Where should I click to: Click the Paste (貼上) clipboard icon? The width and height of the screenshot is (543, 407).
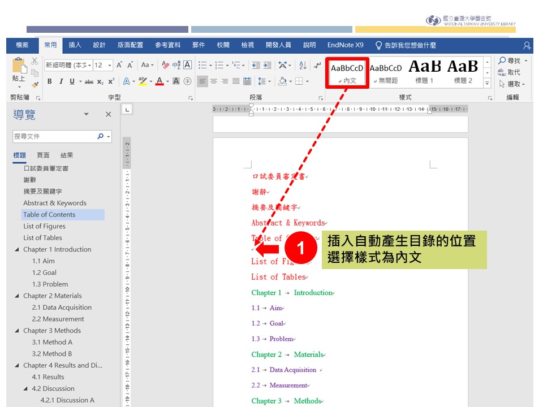[x=19, y=66]
